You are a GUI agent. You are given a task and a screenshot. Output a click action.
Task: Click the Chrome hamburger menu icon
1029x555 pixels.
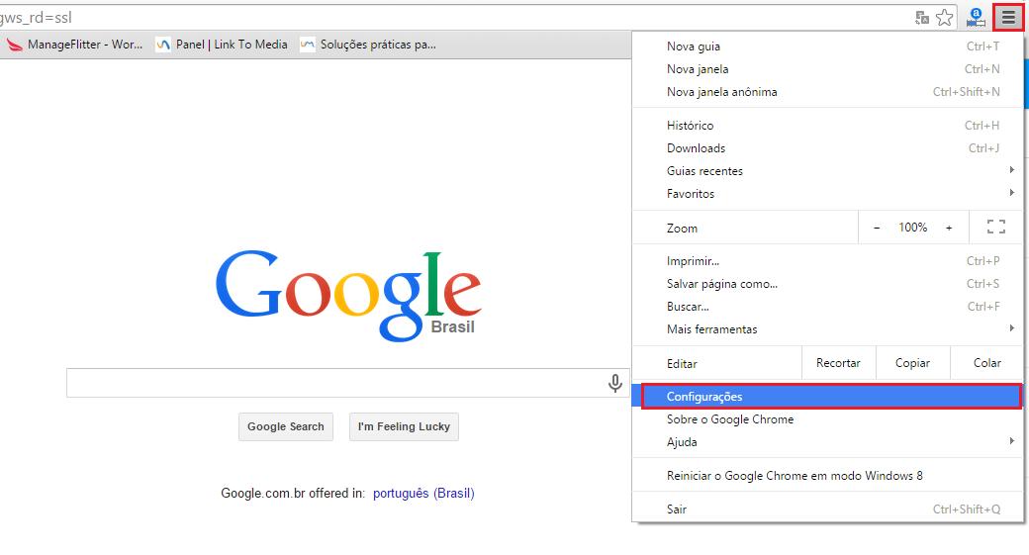tap(1008, 17)
